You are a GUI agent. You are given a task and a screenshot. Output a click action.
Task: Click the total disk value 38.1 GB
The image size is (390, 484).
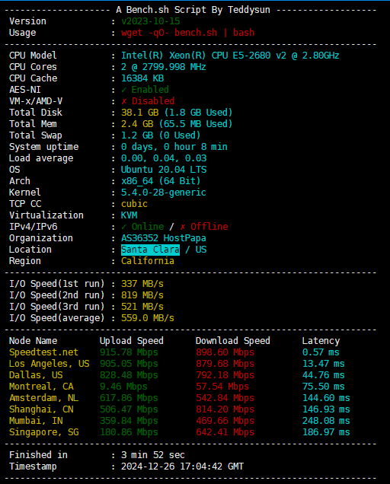coord(139,113)
